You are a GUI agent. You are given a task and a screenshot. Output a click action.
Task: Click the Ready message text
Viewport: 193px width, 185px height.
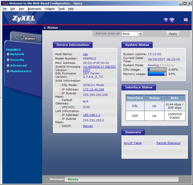coord(73,179)
